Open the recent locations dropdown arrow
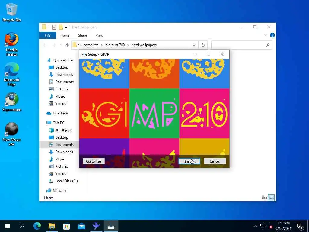Viewport: 309px width, 232px height. point(61,45)
